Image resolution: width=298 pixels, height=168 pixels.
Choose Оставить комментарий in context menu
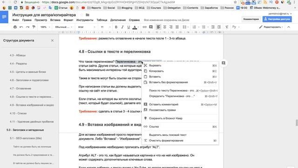click(x=180, y=105)
